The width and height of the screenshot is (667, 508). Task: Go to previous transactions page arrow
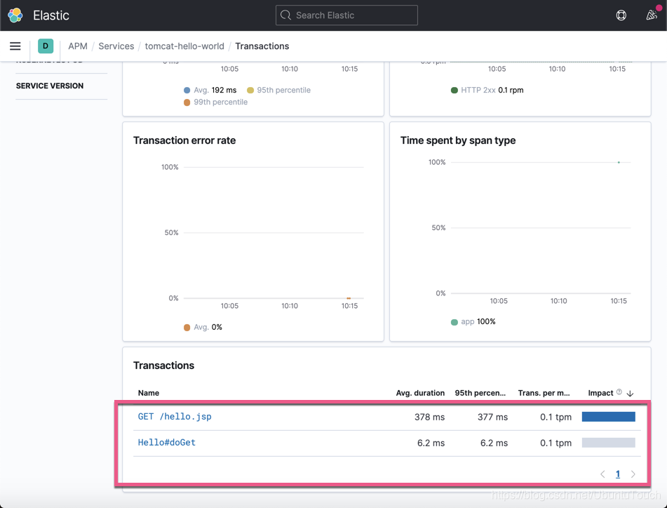[602, 474]
